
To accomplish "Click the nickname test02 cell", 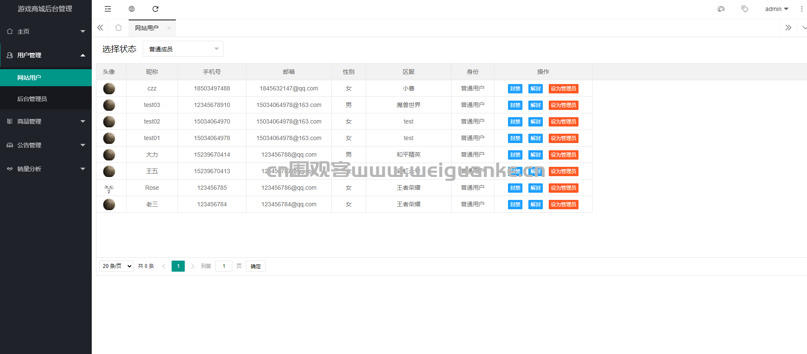I will click(x=152, y=121).
